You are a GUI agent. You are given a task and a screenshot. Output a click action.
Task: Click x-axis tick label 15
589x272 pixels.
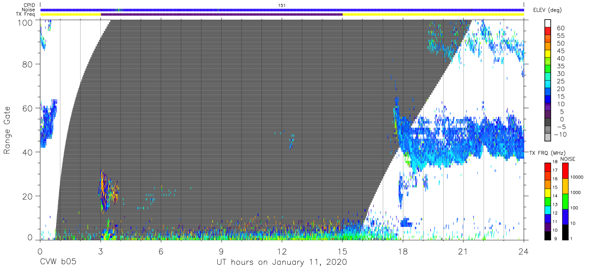point(342,251)
